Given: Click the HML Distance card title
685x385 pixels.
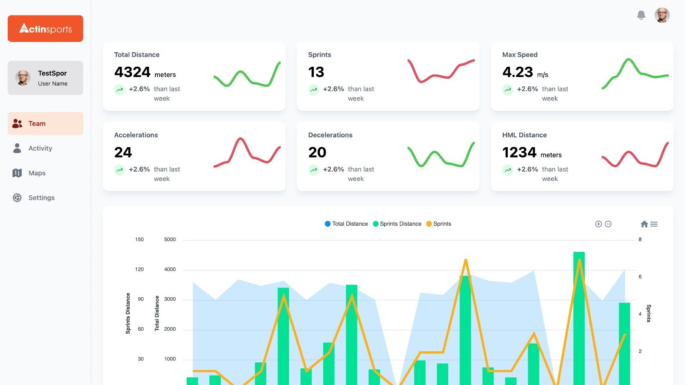Looking at the screenshot, I should coord(524,135).
